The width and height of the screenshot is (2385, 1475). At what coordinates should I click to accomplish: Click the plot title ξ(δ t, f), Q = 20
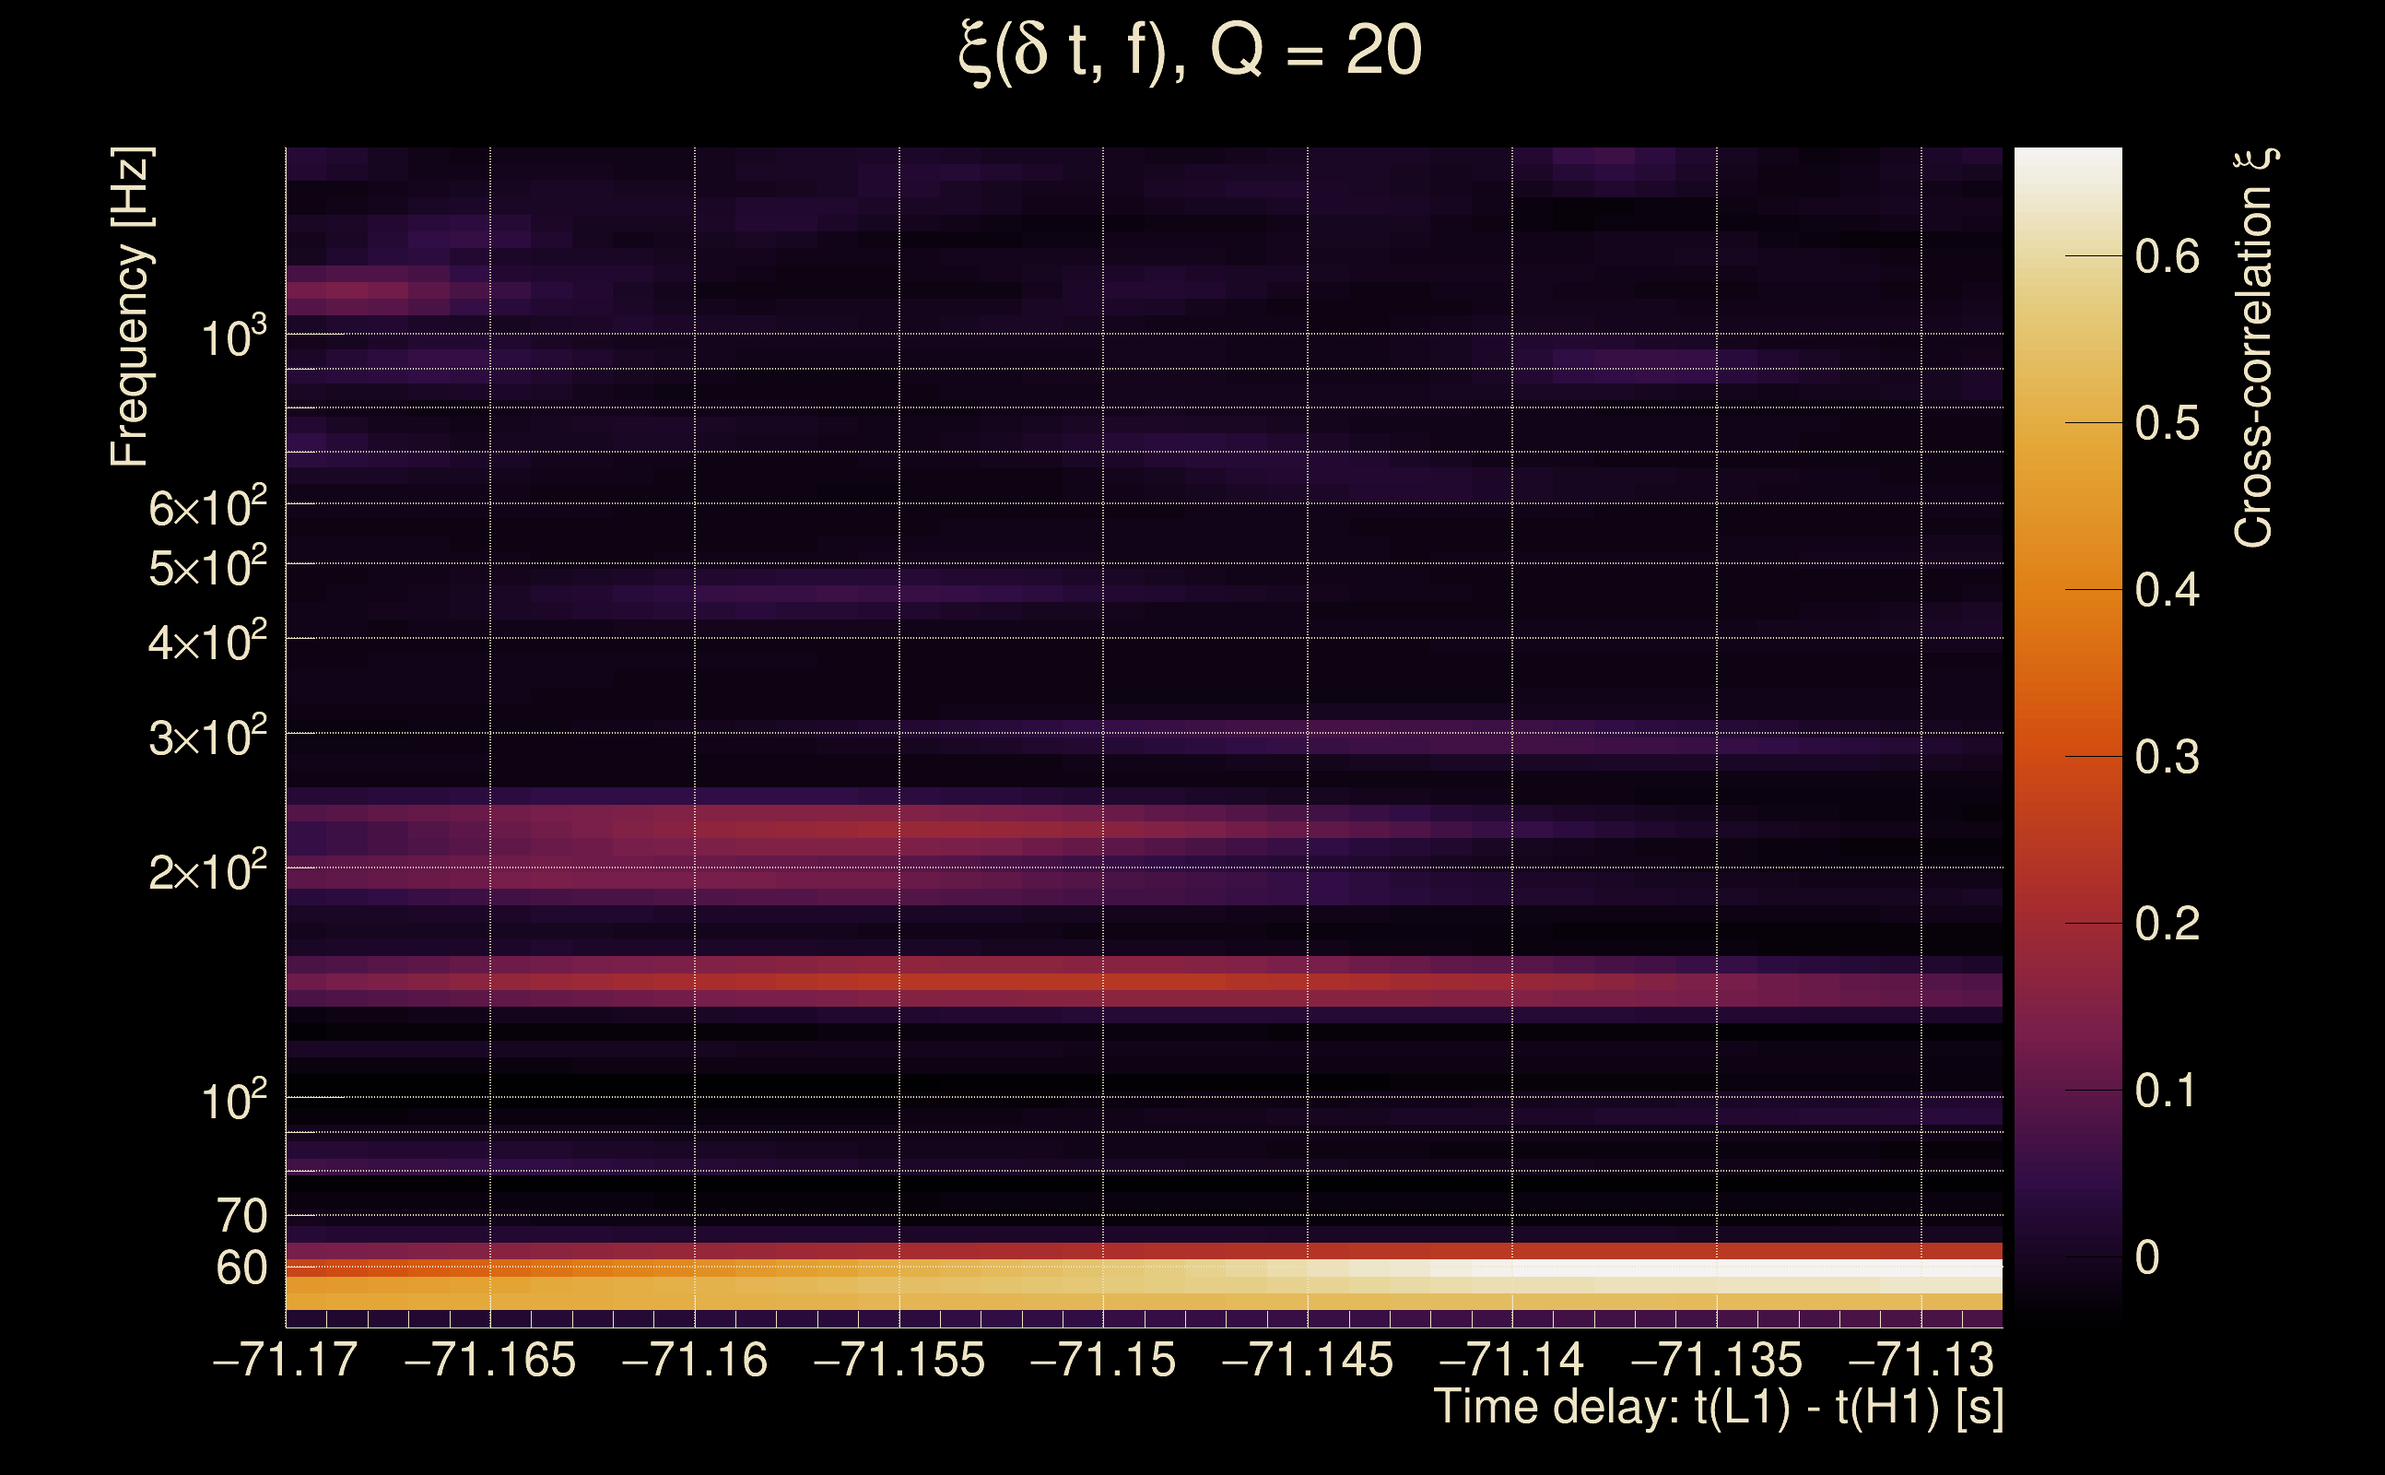coord(1191,51)
